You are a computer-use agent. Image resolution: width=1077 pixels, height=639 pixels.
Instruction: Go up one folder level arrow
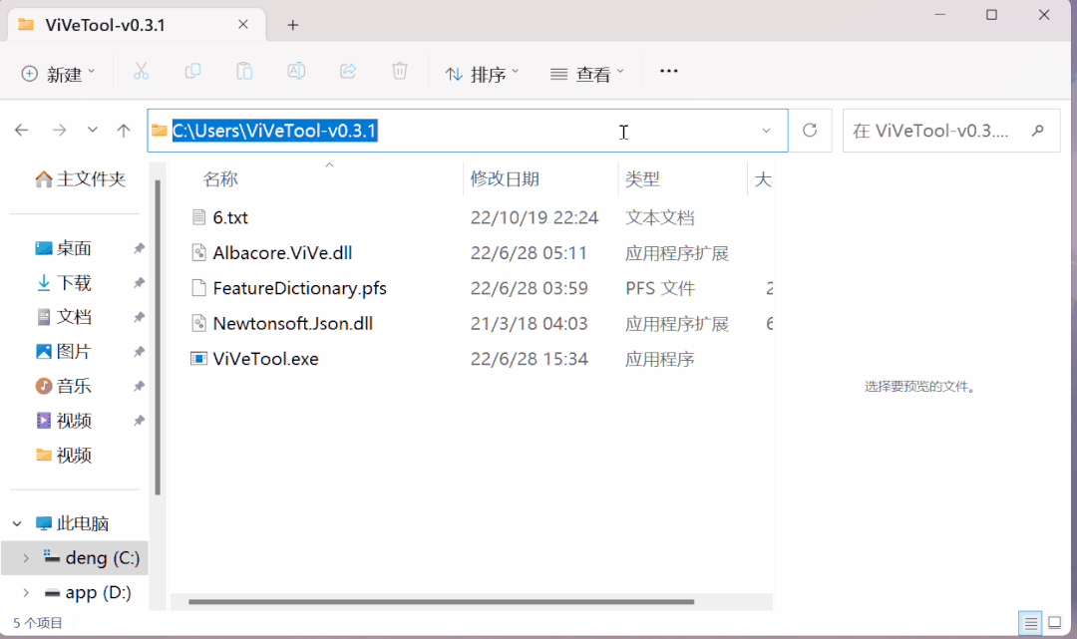coord(124,130)
